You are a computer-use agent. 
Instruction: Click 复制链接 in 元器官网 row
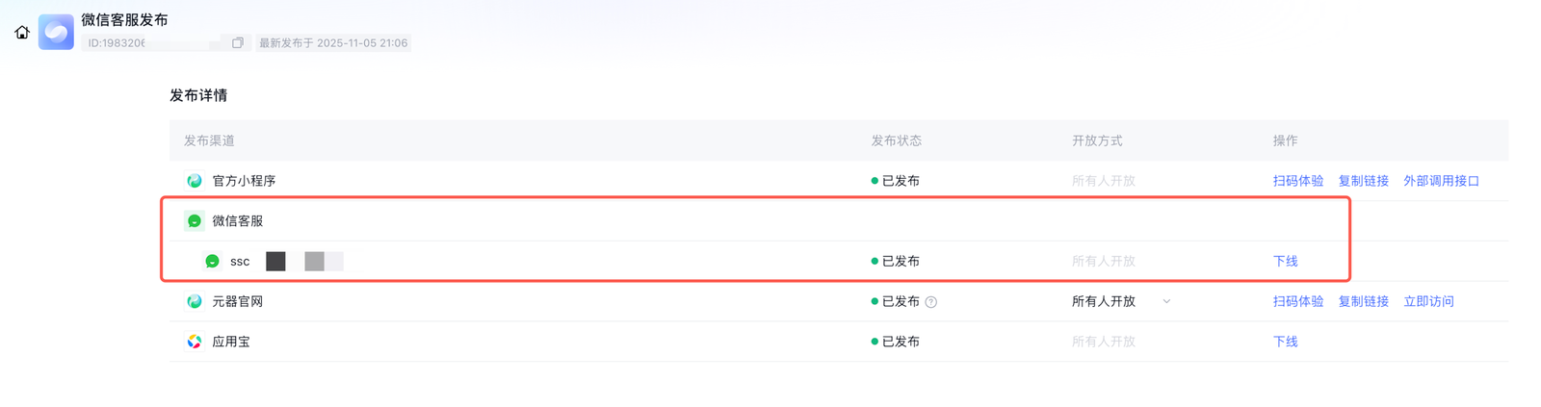tap(1363, 302)
